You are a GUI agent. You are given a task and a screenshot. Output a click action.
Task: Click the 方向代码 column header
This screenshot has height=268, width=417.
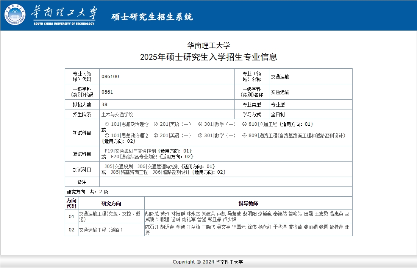[72, 203]
